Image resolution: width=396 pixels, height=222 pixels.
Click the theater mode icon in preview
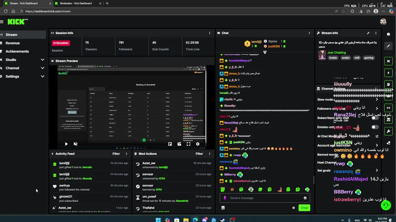pos(179,144)
